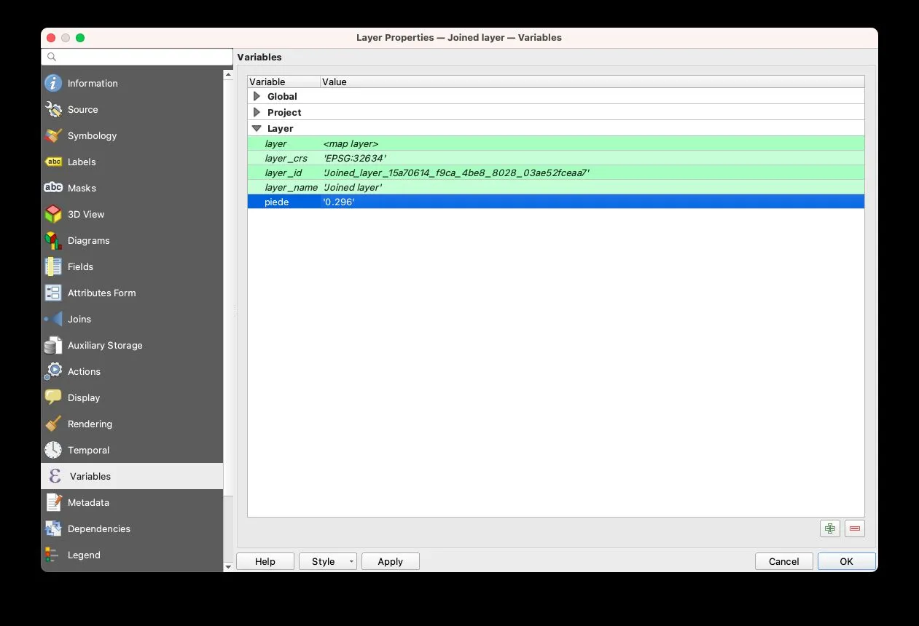The width and height of the screenshot is (919, 626).
Task: Expand the Global variables group
Action: pyautogui.click(x=257, y=96)
